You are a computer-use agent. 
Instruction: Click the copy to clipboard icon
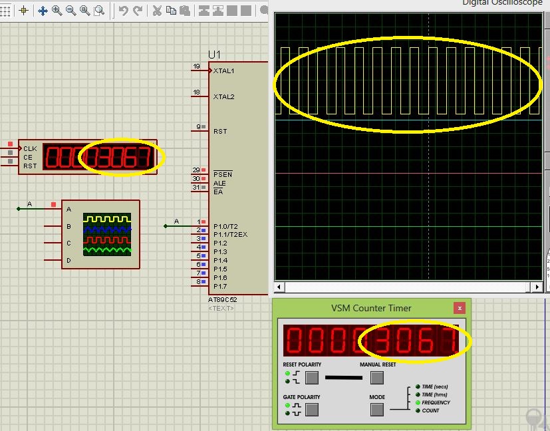point(171,11)
